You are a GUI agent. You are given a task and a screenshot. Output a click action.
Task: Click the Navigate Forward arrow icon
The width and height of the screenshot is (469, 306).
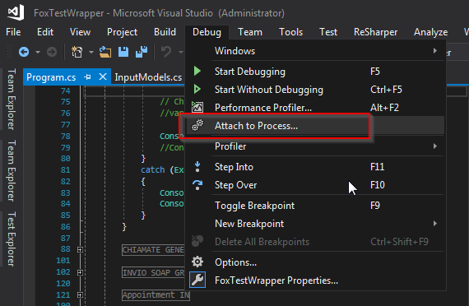[52, 52]
